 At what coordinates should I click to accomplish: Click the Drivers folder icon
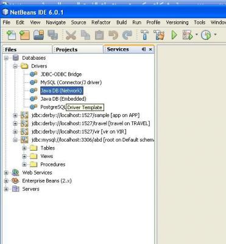pyautogui.click(x=24, y=66)
